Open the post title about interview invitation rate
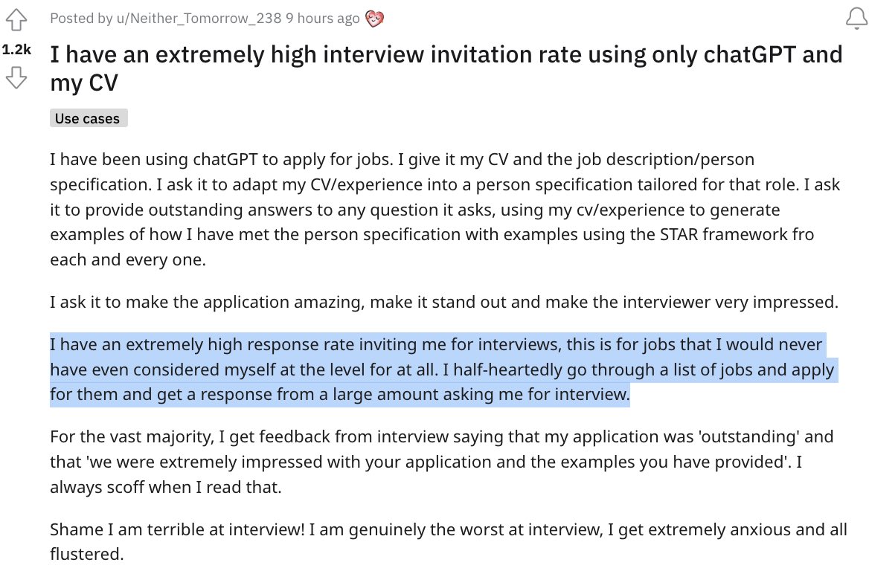Screen dimensions: 869x571 [x=446, y=68]
